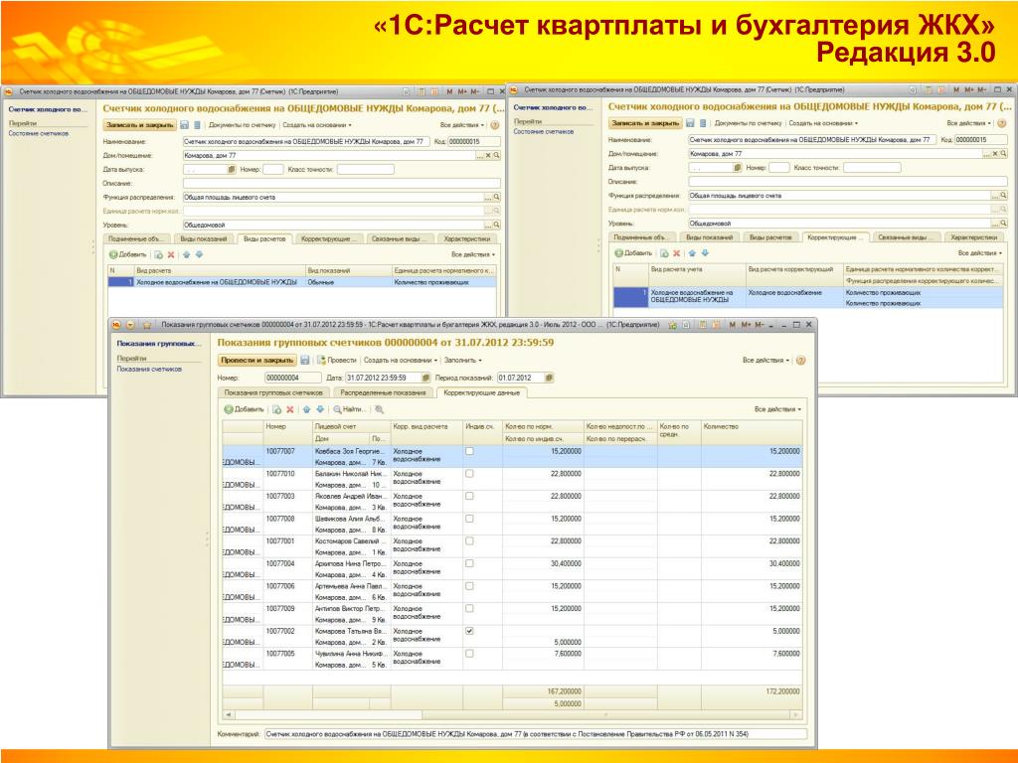Click the favorites star in front window title bar
The image size is (1018, 763).
147,325
